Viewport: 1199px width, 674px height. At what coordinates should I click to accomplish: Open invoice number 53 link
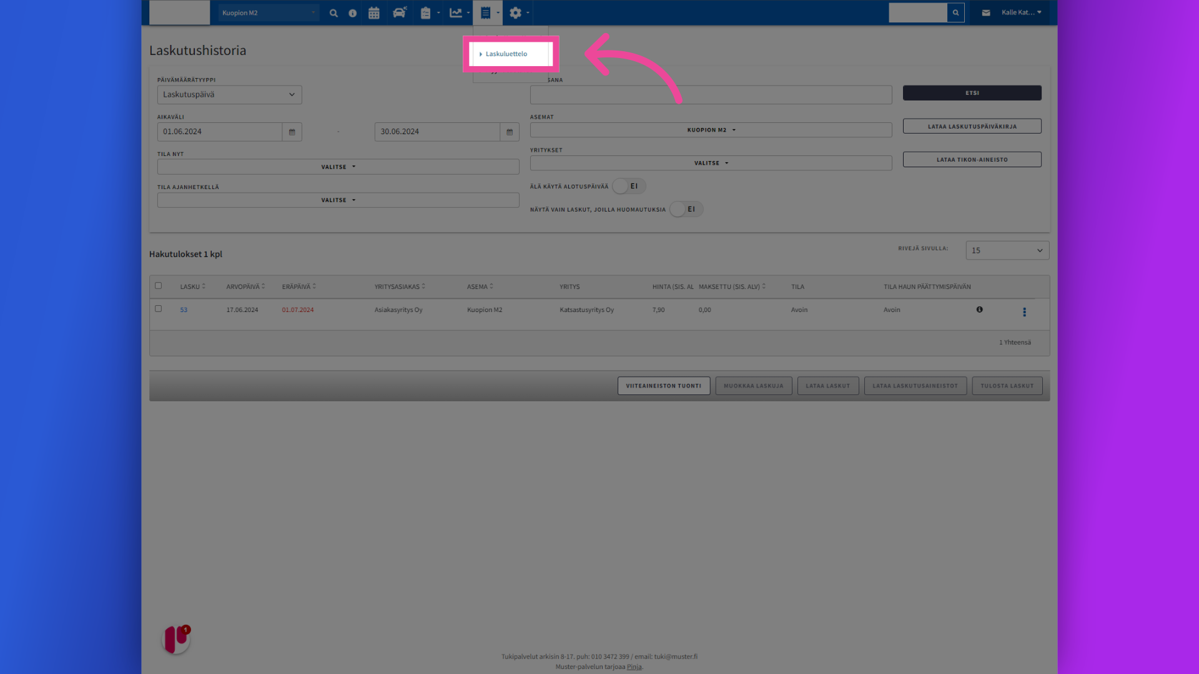(x=184, y=310)
